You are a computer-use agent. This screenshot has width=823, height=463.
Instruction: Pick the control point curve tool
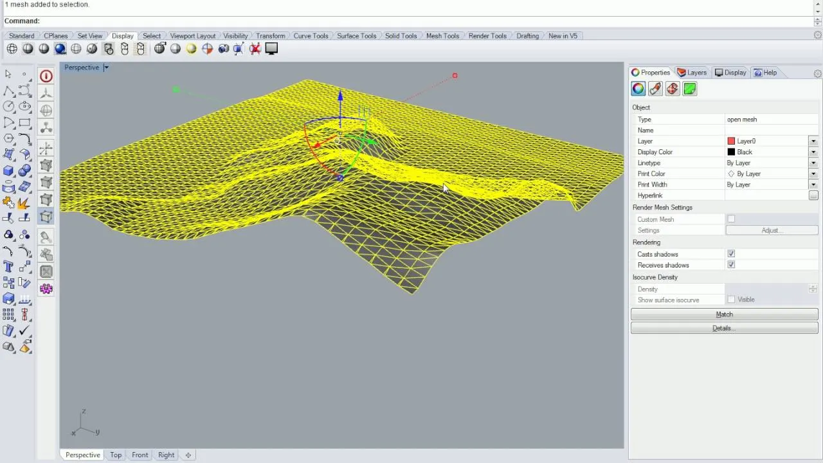tap(24, 91)
